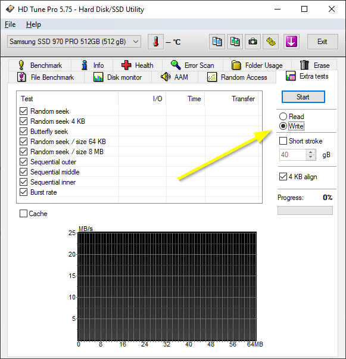Enable the Short stroke option
Screen dimensions: 346x359
283,141
